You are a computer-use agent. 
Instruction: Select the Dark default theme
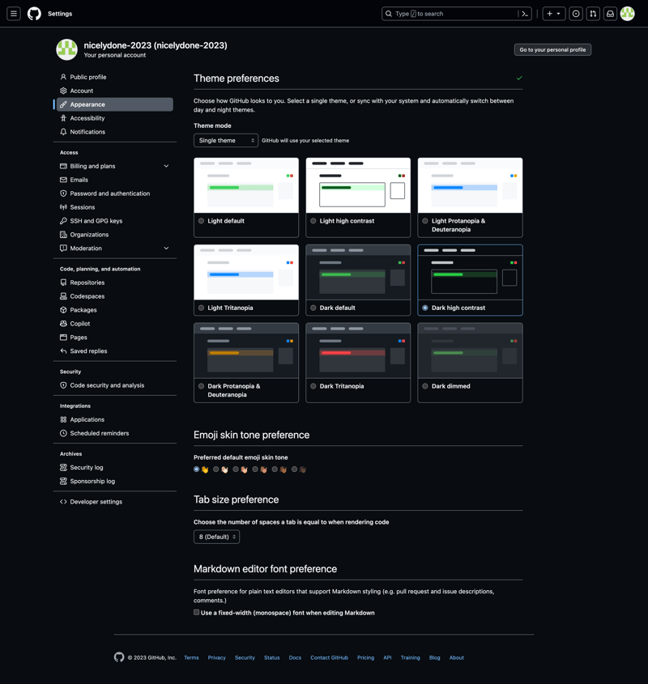313,308
